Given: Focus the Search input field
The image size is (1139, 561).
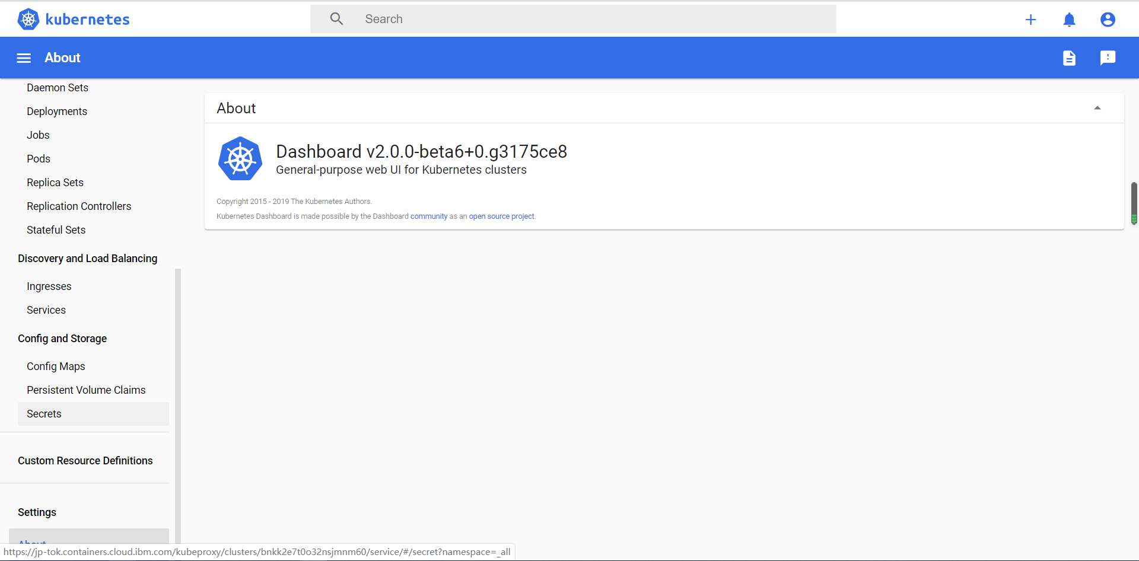Looking at the screenshot, I should click(573, 19).
